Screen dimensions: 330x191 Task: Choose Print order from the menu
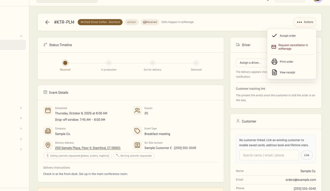tap(292, 62)
